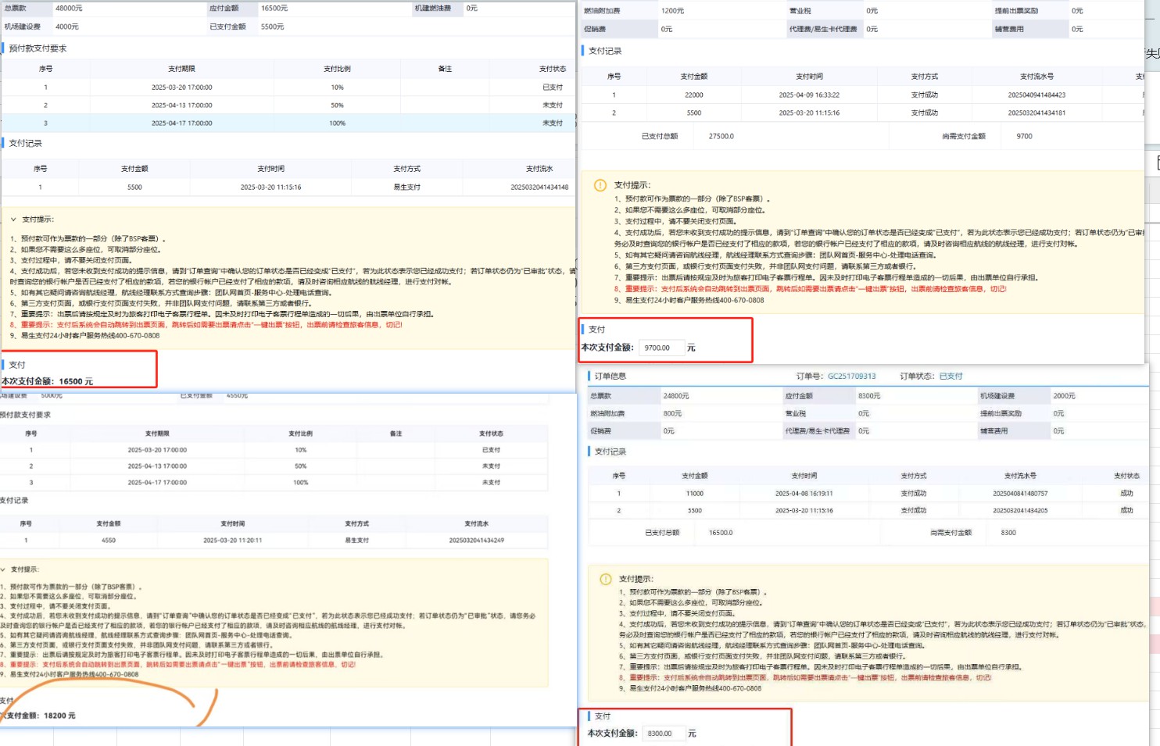Click the 9700.00 payment amount field
Image resolution: width=1160 pixels, height=746 pixels.
pyautogui.click(x=661, y=348)
